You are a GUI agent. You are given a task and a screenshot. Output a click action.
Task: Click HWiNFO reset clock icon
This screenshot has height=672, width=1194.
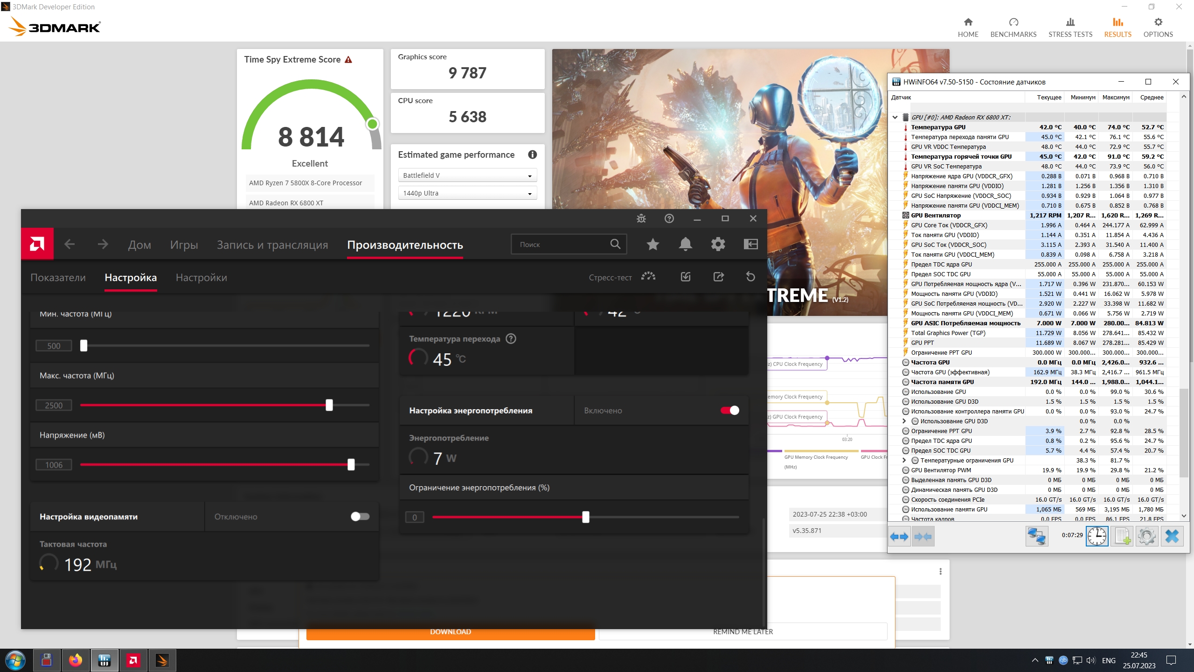coord(1097,536)
